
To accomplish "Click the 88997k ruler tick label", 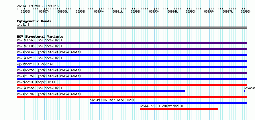I will 227,11.
